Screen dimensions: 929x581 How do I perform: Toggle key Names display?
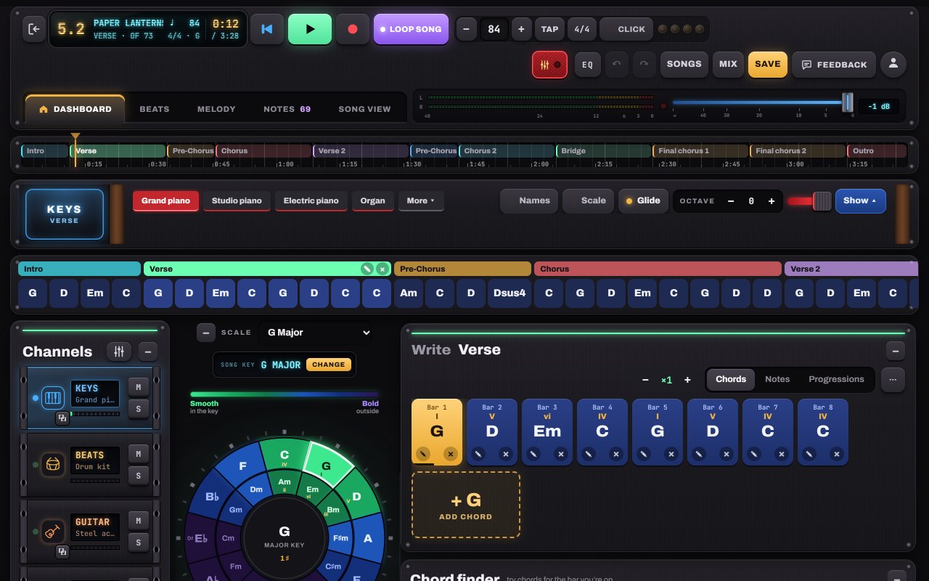(x=528, y=200)
